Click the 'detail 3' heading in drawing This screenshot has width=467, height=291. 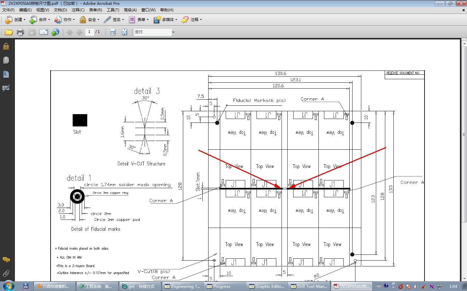pyautogui.click(x=147, y=91)
